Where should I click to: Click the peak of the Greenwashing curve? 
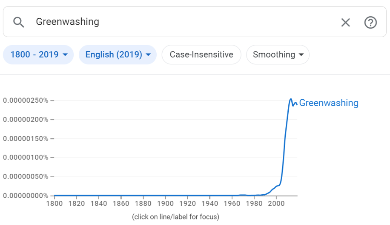[x=290, y=99]
